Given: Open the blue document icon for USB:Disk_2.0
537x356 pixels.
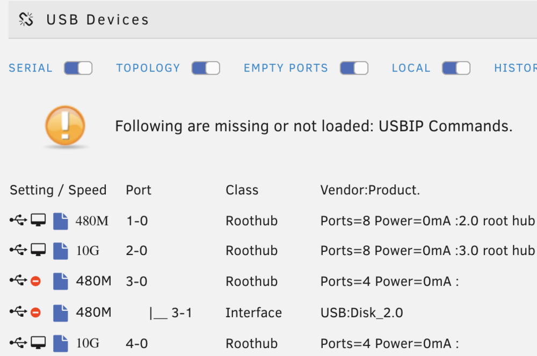Looking at the screenshot, I should pos(61,313).
